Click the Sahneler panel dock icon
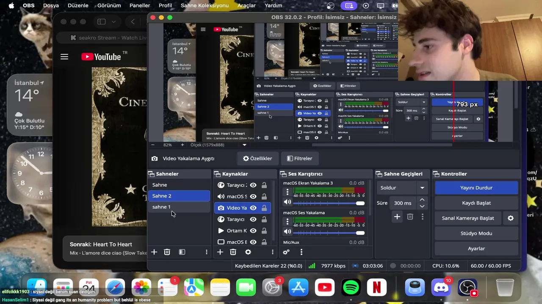 pos(151,174)
